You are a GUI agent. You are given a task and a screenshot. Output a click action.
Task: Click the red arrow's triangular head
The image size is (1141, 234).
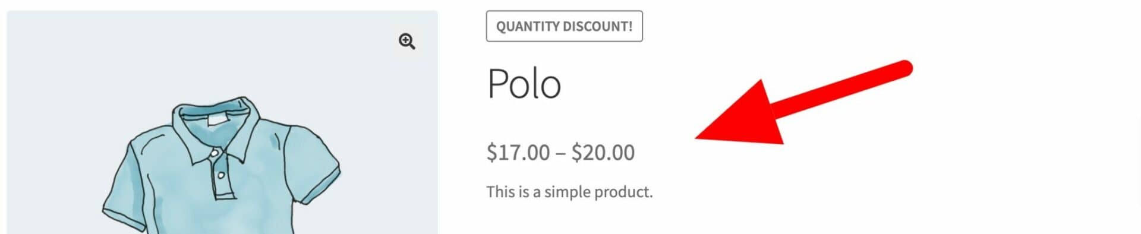tap(743, 116)
